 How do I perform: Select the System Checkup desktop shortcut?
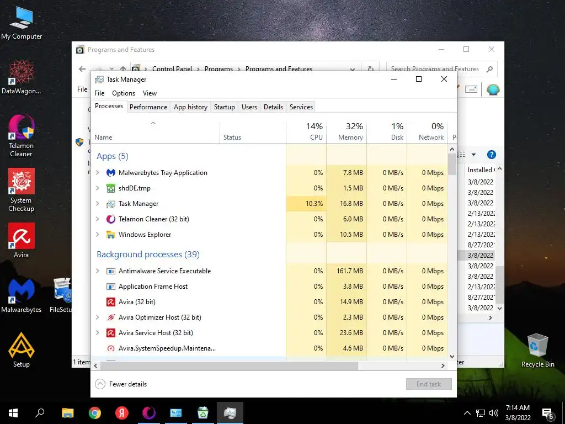point(22,190)
